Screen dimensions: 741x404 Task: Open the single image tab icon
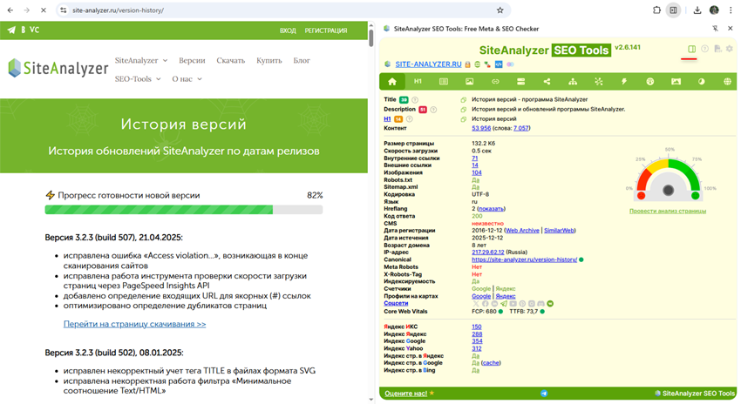[469, 82]
